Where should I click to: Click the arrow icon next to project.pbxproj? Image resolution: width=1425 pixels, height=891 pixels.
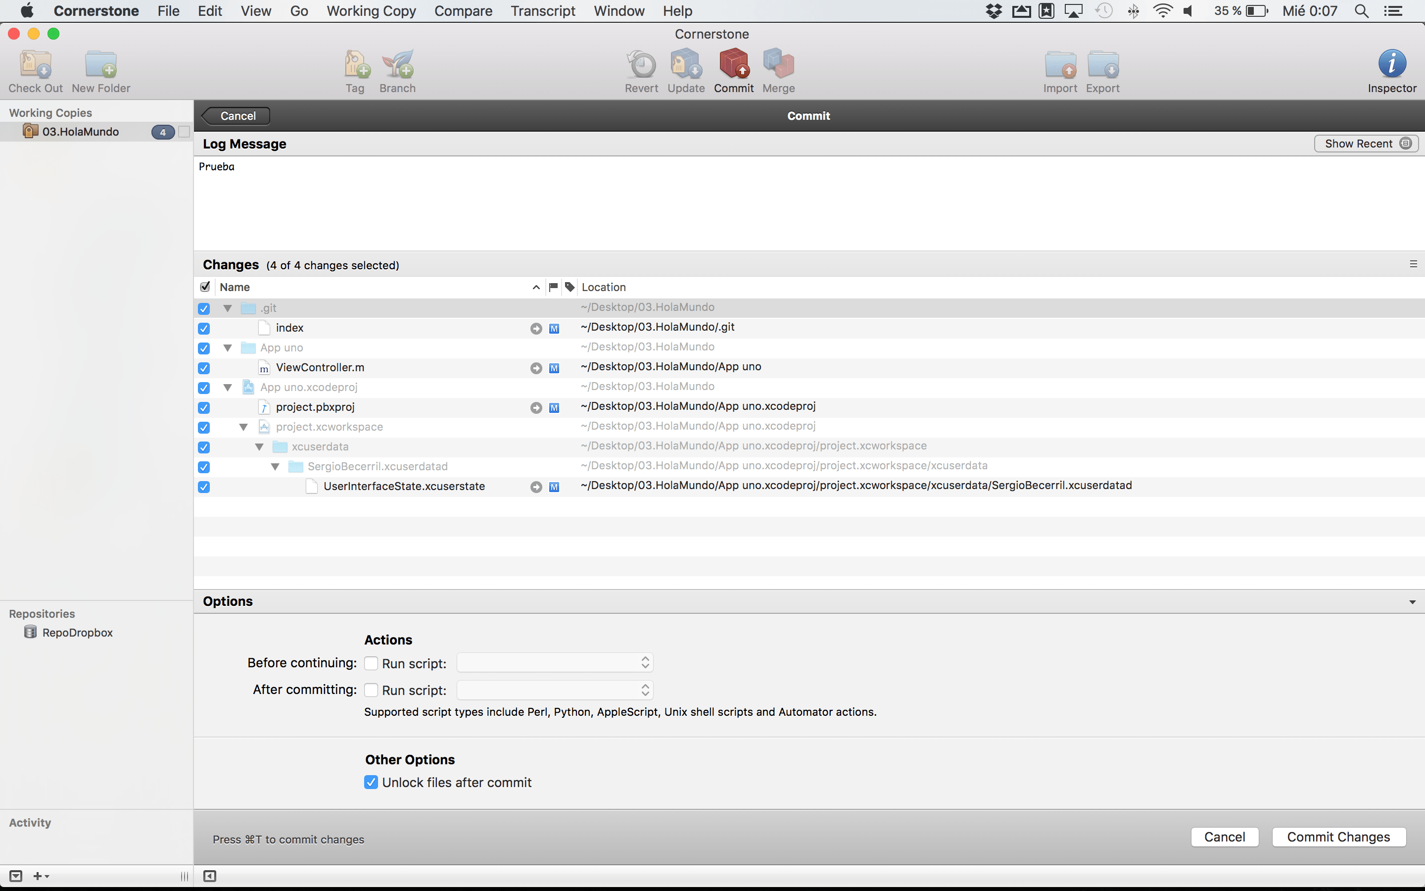tap(536, 408)
